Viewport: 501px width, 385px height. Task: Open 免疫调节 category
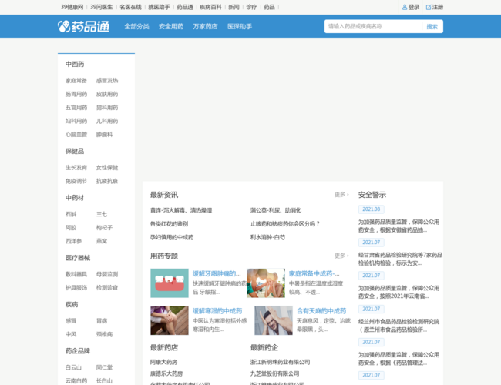pos(76,181)
